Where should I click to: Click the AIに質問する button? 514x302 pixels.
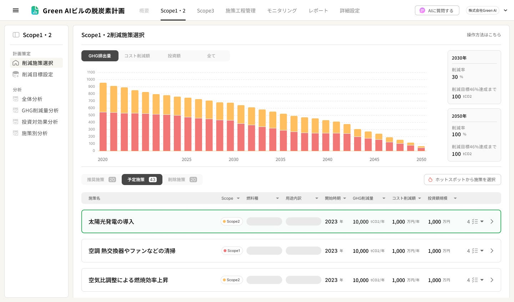click(x=437, y=10)
